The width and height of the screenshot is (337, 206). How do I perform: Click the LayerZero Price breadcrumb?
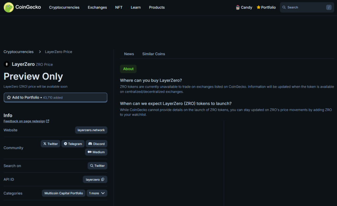tap(59, 52)
